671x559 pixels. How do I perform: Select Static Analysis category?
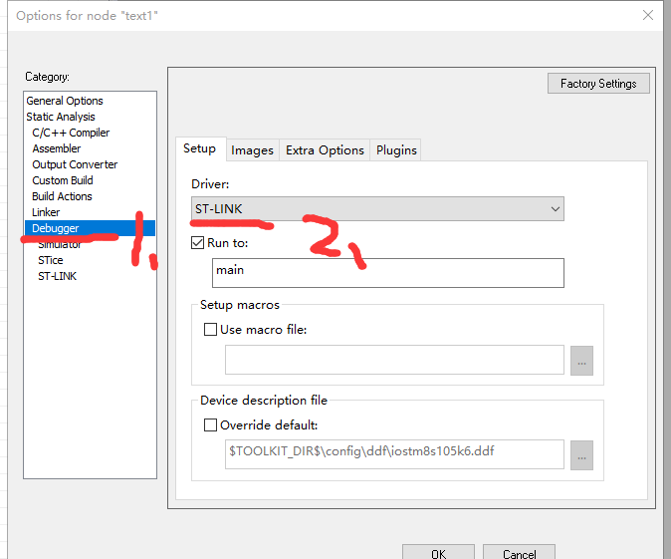click(61, 117)
